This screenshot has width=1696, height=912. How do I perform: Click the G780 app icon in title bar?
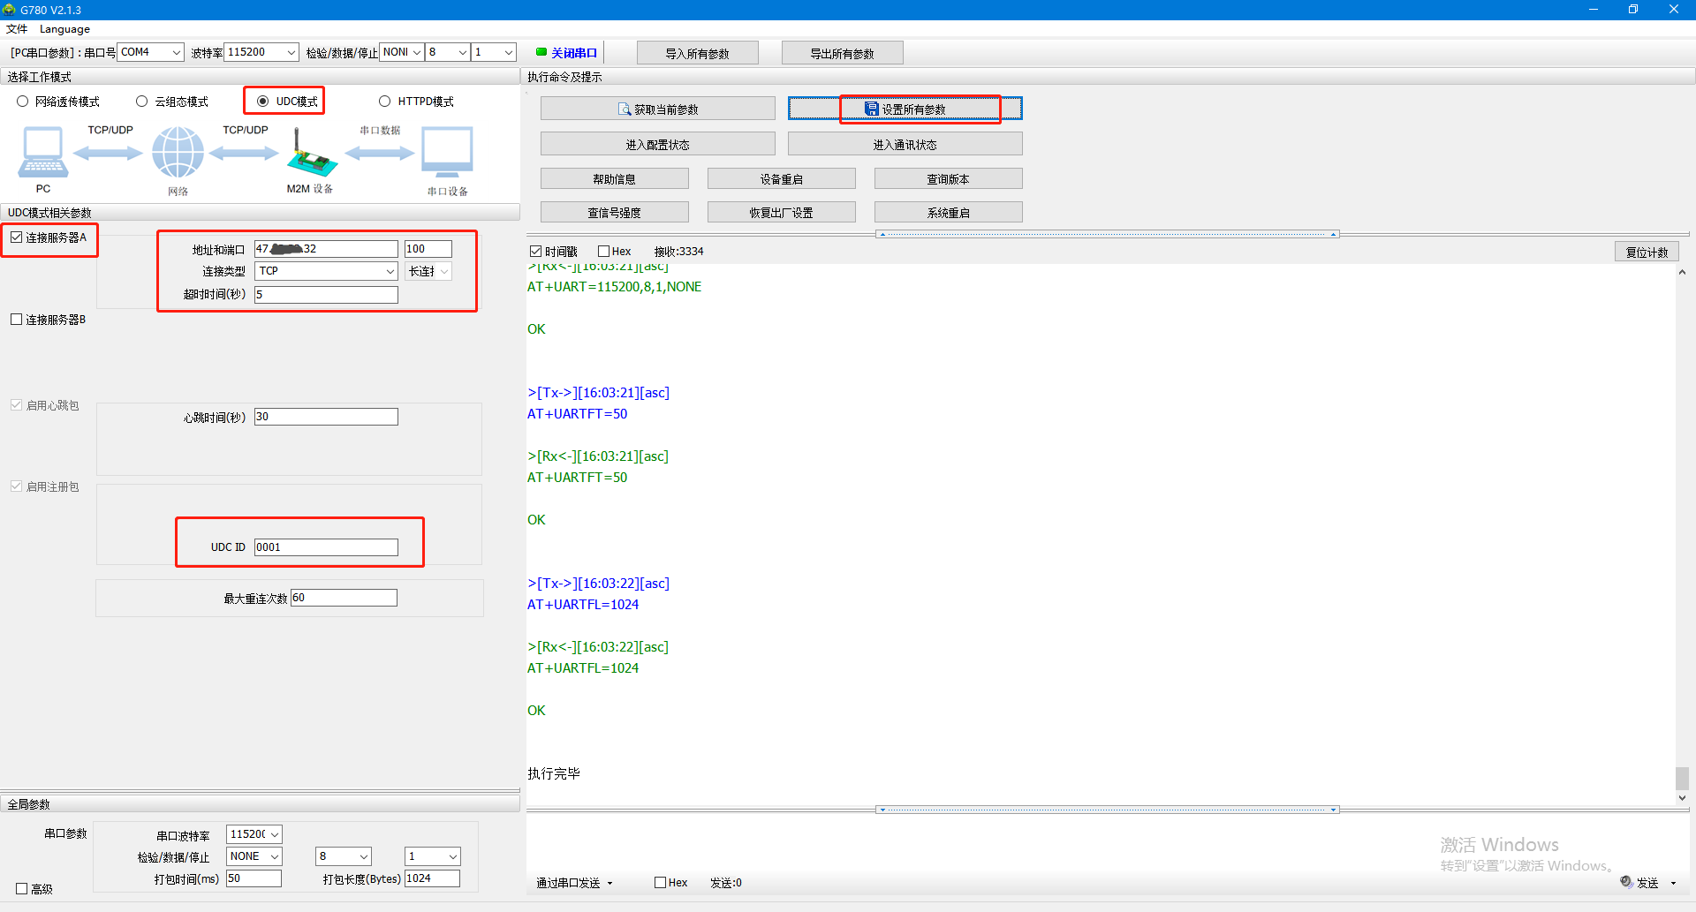(10, 10)
